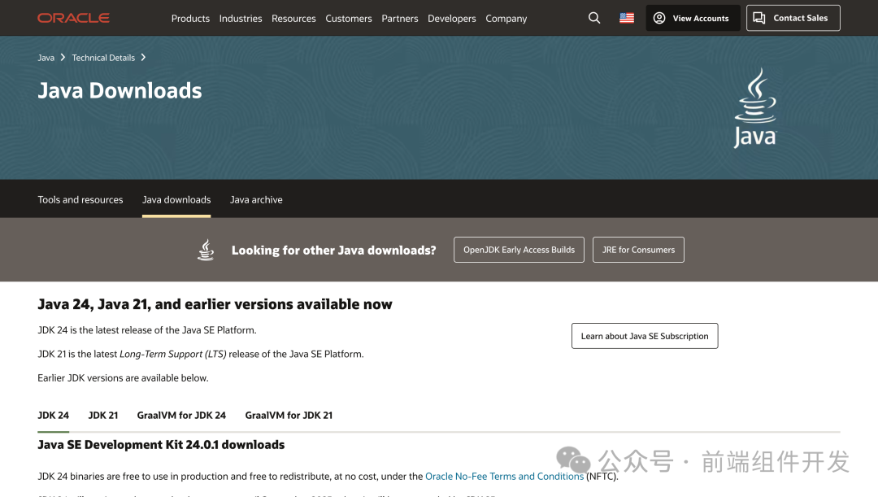
Task: Click the View Accounts button
Action: [693, 18]
